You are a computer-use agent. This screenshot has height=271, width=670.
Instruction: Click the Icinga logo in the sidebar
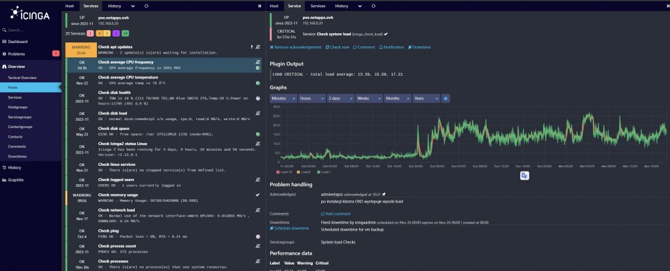click(x=26, y=13)
